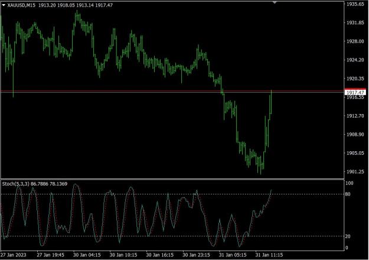
Task: Click price scale value 1908.90
Action: (x=355, y=134)
